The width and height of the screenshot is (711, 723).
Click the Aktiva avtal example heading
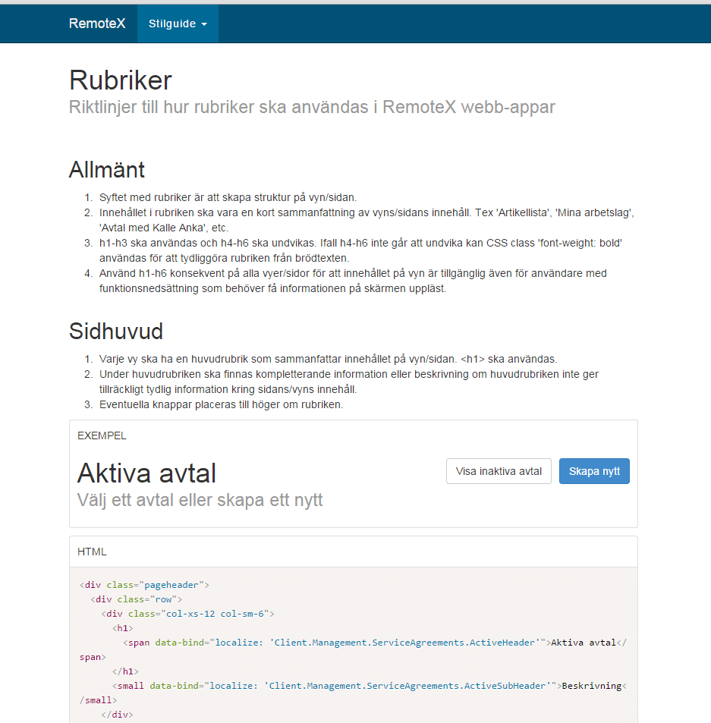(146, 473)
